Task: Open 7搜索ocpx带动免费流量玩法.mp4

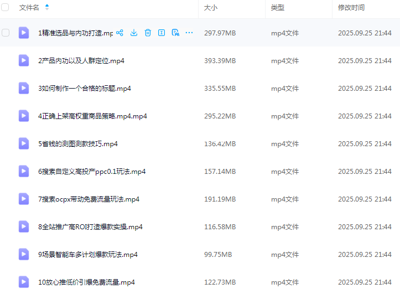Action: point(89,199)
